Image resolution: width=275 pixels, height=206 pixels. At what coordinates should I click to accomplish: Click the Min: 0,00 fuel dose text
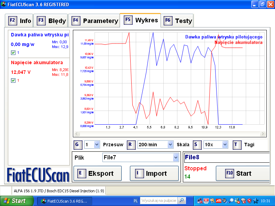59,42
